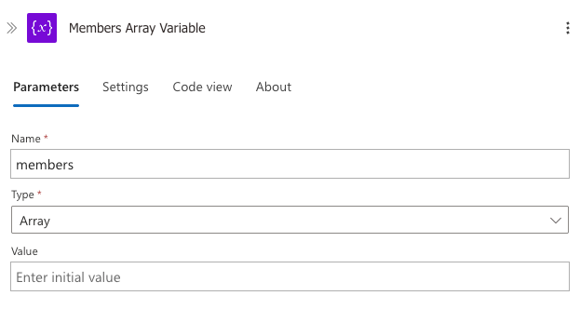Screen dimensions: 580x336
Task: Click the red asterisk beside Name
Action: [46, 137]
